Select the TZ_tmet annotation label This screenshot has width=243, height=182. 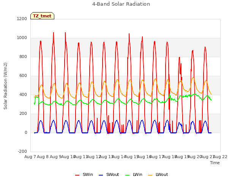(42, 16)
